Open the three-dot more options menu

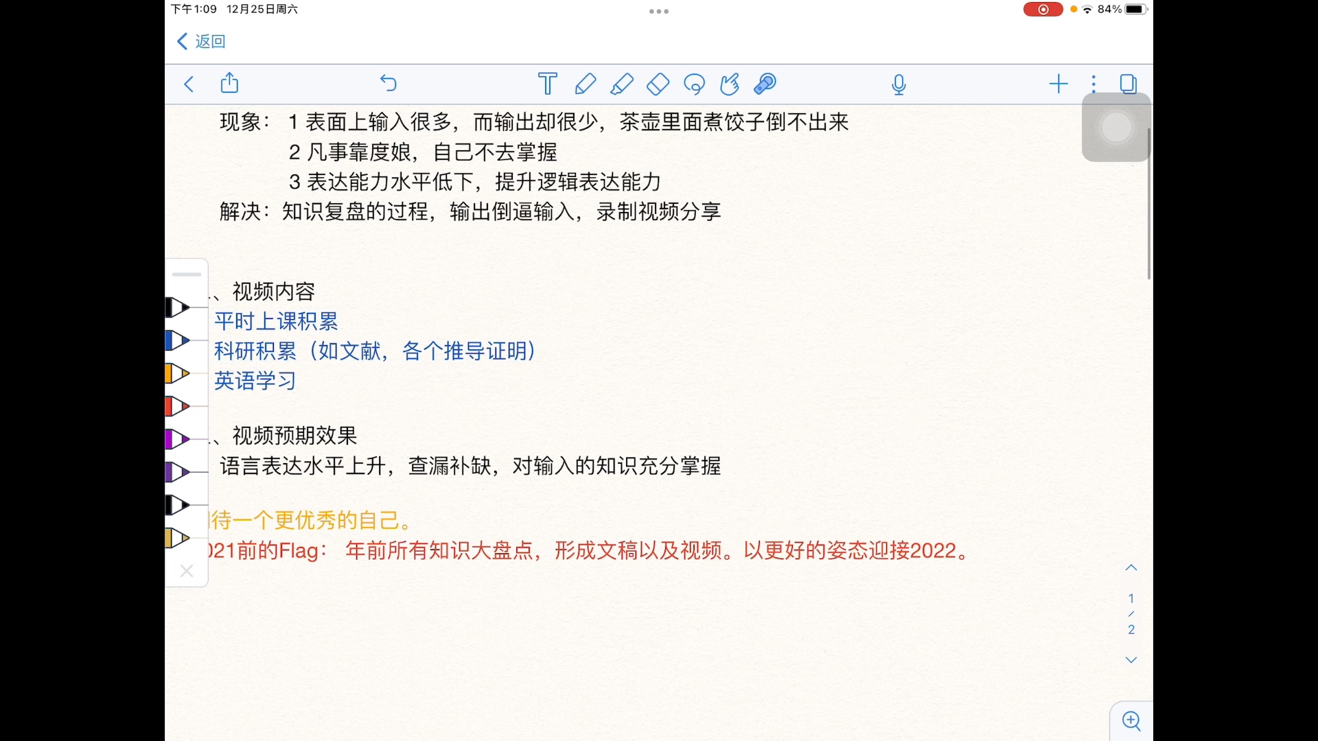coord(1094,84)
